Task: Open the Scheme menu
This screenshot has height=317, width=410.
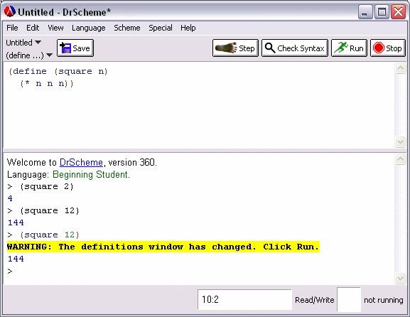Action: pyautogui.click(x=126, y=28)
